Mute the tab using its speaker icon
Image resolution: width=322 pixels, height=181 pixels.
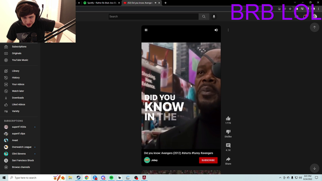tap(155, 3)
